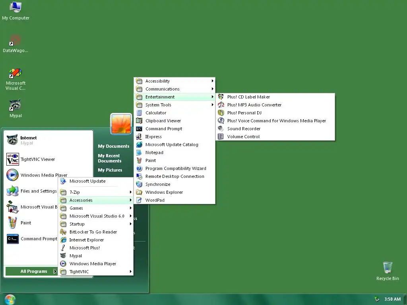Open Microsoft Visual Basic start menu entry
The height and width of the screenshot is (305, 407).
point(31,207)
